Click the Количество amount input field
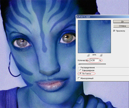The image size is (129, 108). click(94, 60)
